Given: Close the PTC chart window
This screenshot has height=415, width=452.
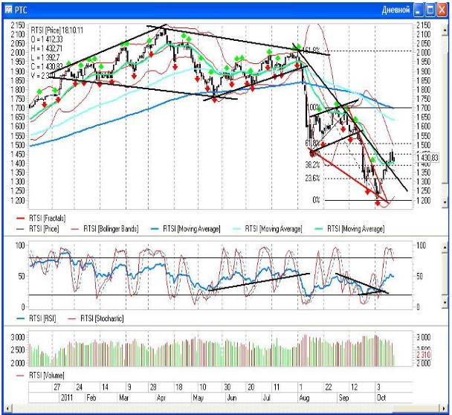Looking at the screenshot, I should coord(442,10).
